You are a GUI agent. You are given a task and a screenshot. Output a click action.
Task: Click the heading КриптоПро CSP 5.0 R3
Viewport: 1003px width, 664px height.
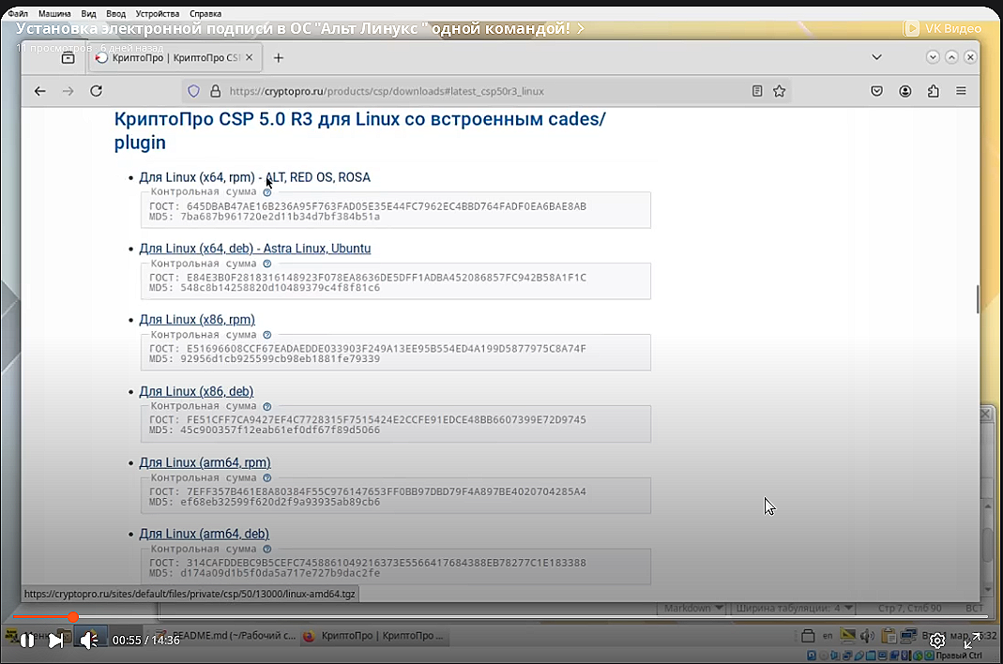[359, 130]
